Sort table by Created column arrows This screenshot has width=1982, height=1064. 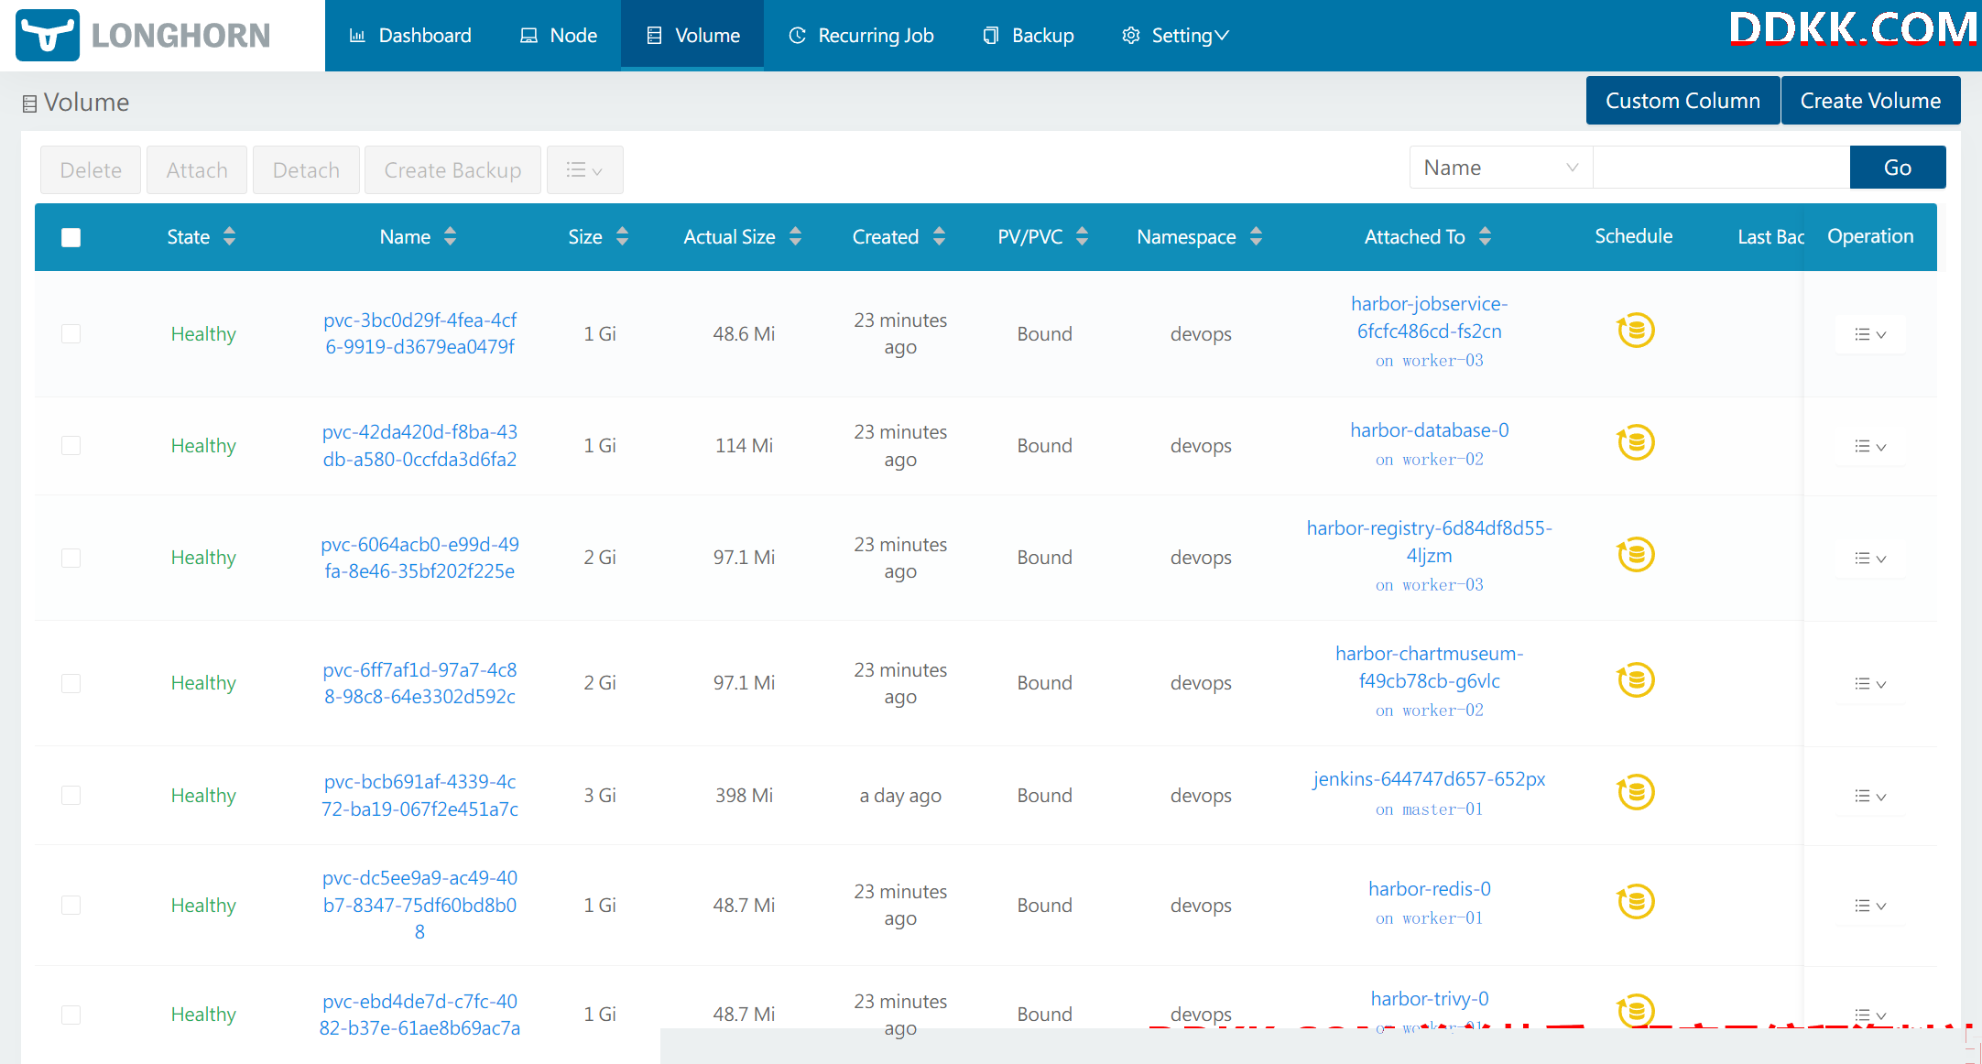coord(939,236)
